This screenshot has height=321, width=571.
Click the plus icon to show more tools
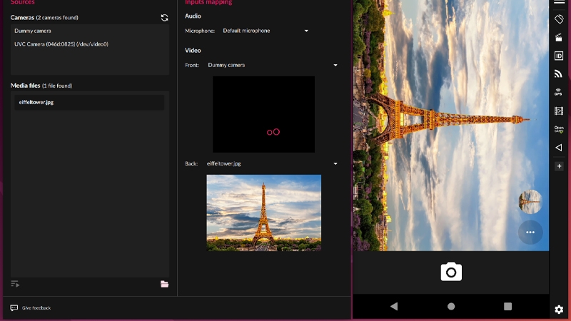point(559,166)
